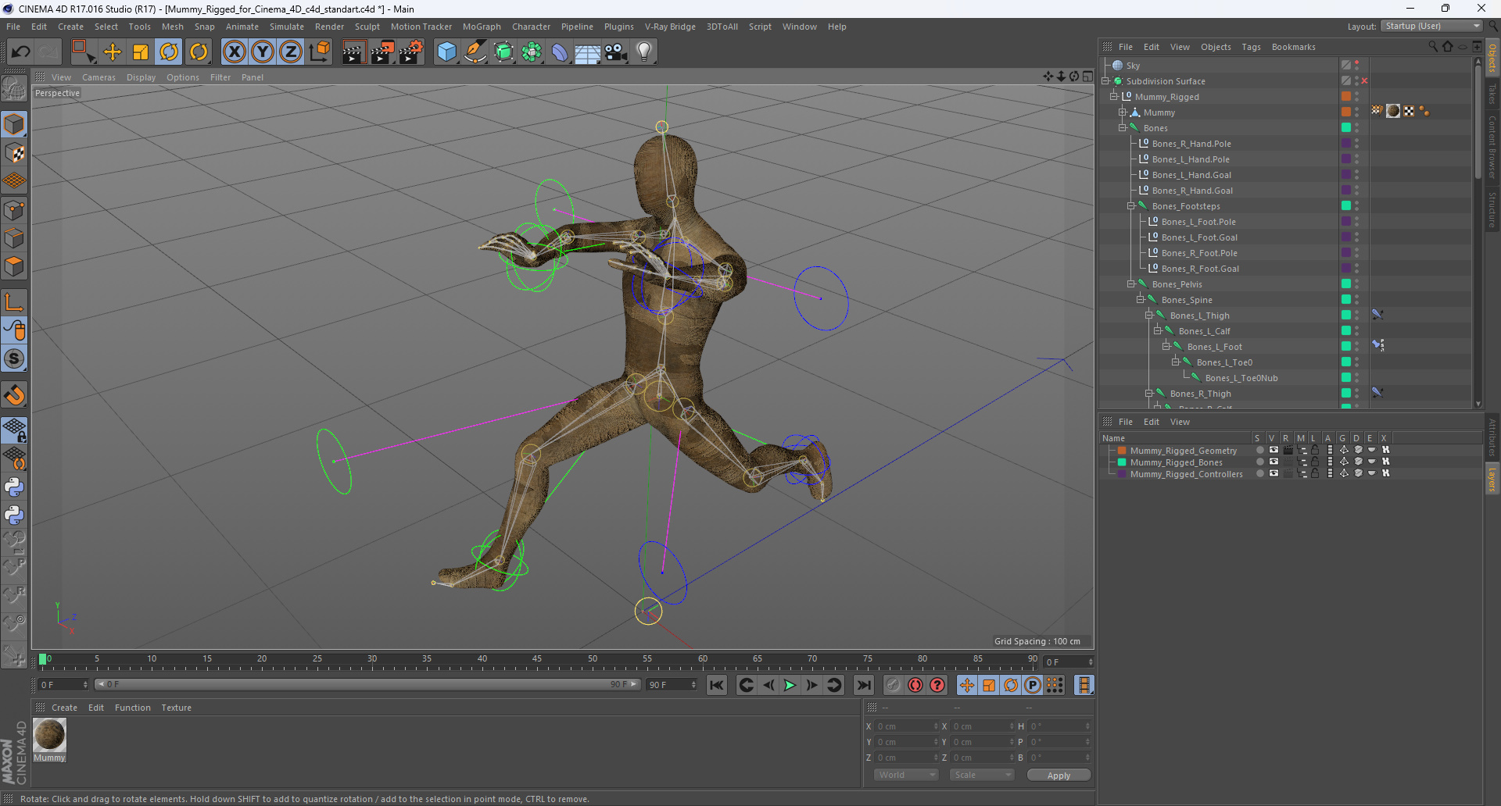Open the viewport Cameras menu

coord(99,77)
